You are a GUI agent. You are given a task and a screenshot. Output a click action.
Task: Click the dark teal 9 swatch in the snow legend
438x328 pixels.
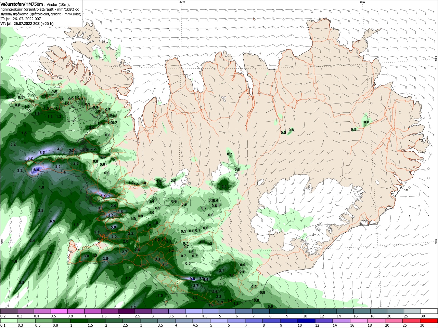[x=295, y=311]
